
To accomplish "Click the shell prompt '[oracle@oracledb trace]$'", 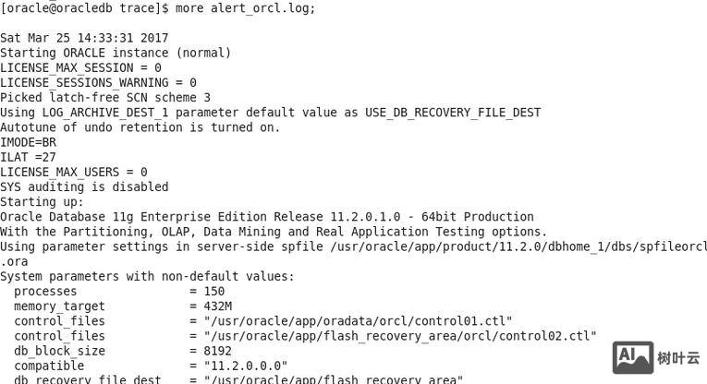I will click(85, 8).
